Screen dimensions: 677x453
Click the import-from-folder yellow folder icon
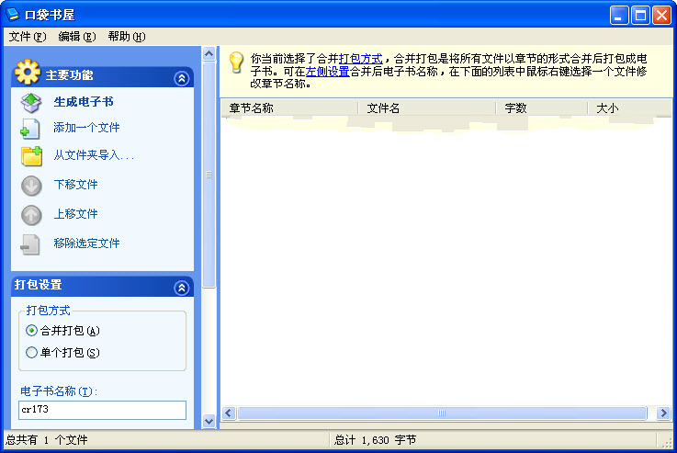[x=31, y=156]
